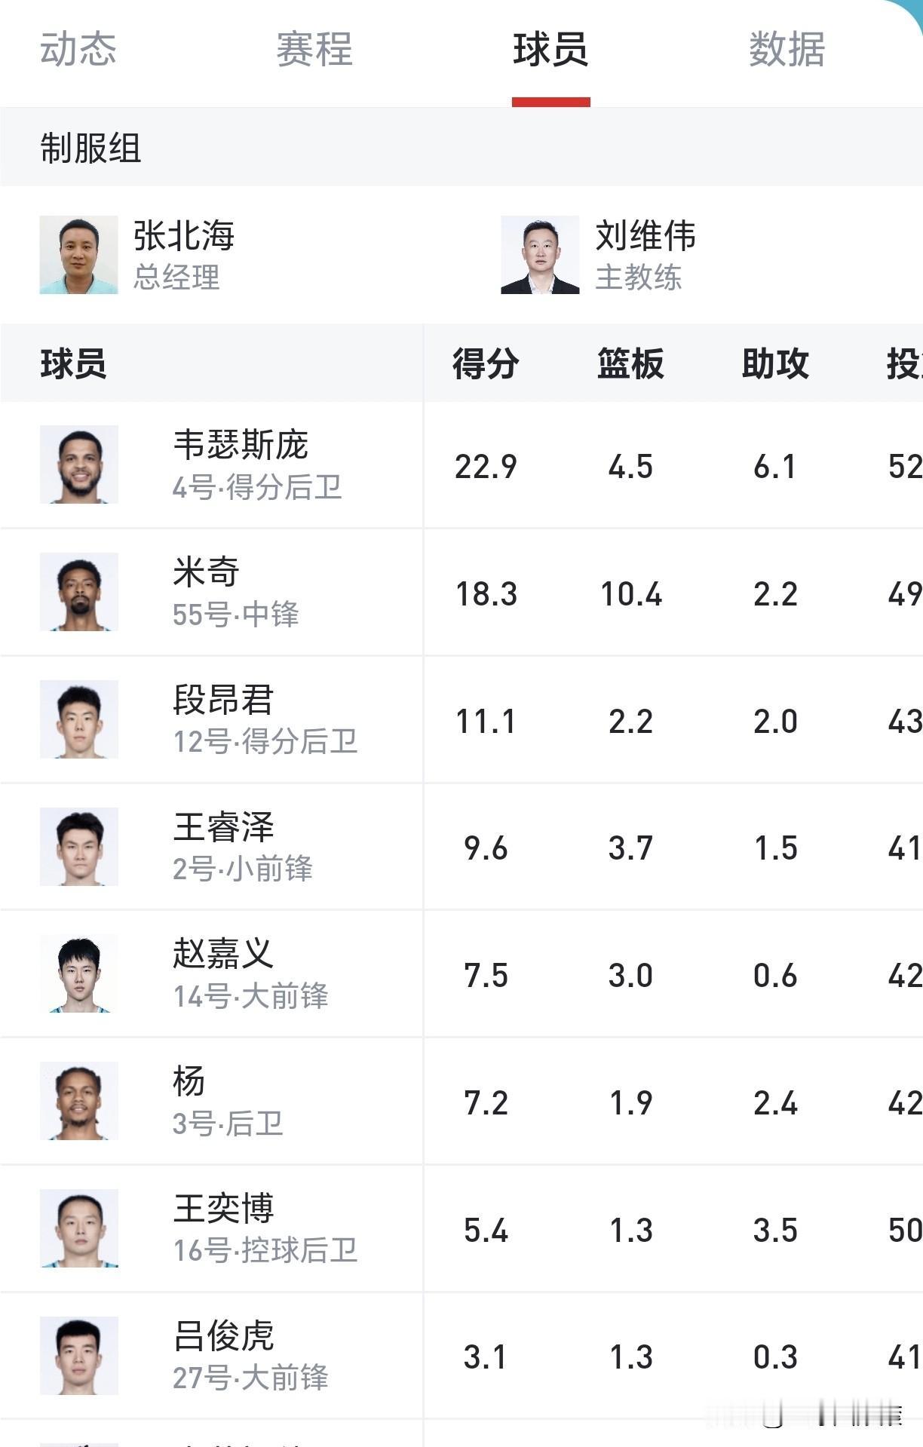923x1447 pixels.
Task: Tap head coach 刘维伟's photo
Action: 540,255
